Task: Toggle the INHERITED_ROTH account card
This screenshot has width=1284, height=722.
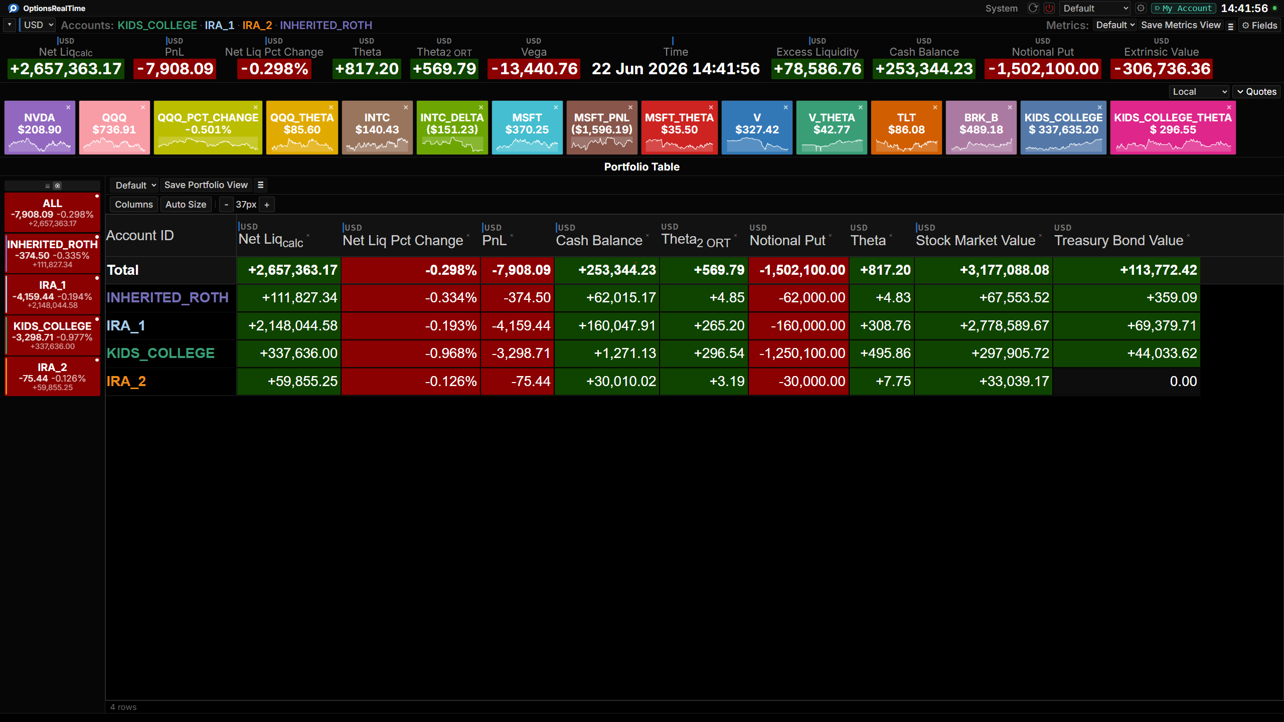Action: [x=52, y=254]
